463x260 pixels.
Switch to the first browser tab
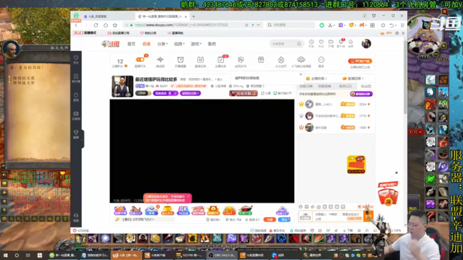click(106, 17)
